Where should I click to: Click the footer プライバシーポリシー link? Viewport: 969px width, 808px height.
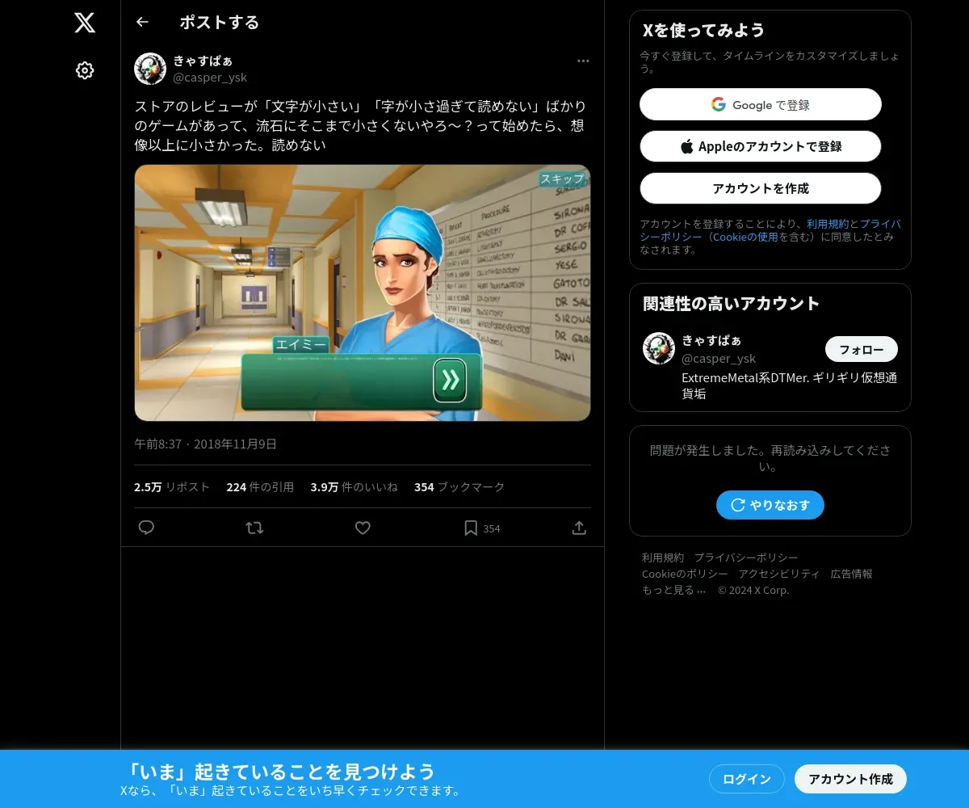pos(746,558)
